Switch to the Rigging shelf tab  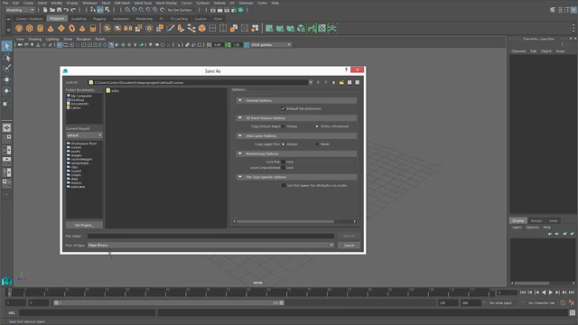click(99, 18)
